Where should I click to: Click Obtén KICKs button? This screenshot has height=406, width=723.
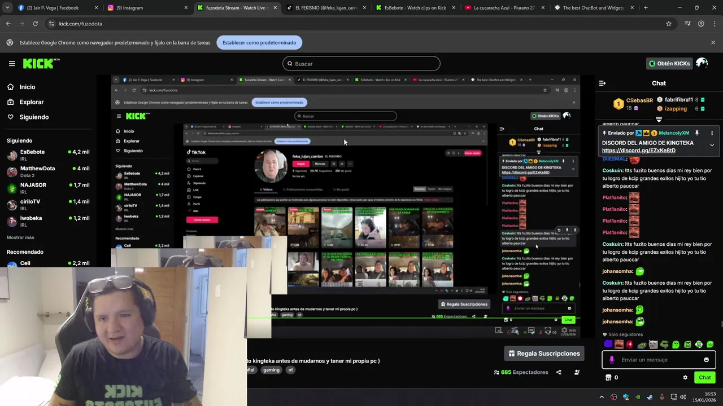click(x=669, y=64)
